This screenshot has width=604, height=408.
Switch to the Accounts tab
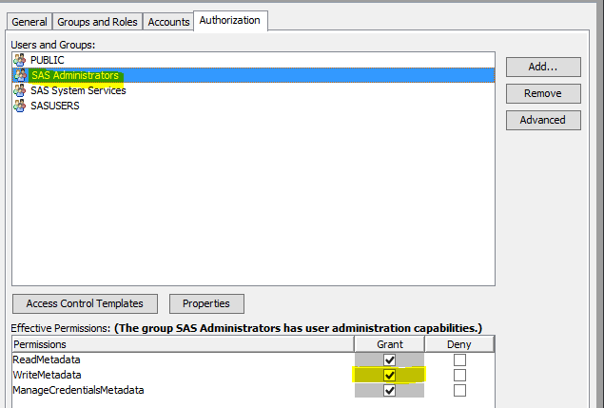coord(168,22)
